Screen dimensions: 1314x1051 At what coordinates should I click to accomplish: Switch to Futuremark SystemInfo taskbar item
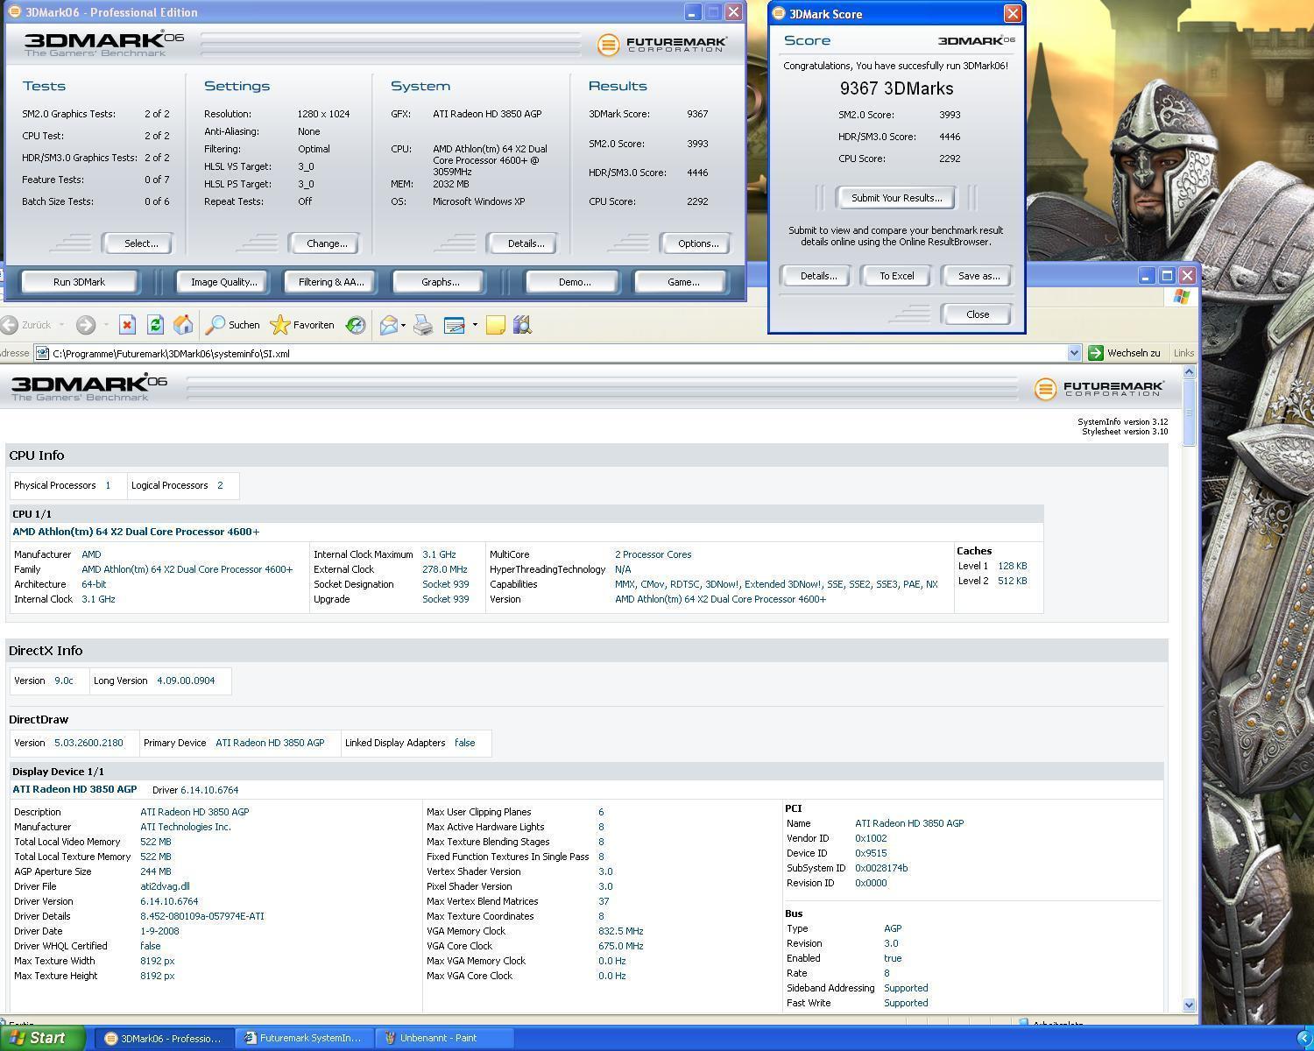303,1038
